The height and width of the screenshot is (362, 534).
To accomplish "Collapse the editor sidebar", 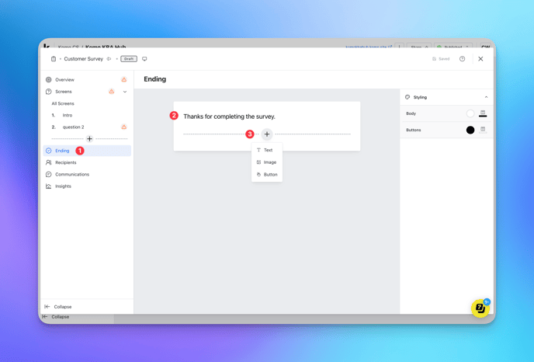I will pyautogui.click(x=58, y=307).
